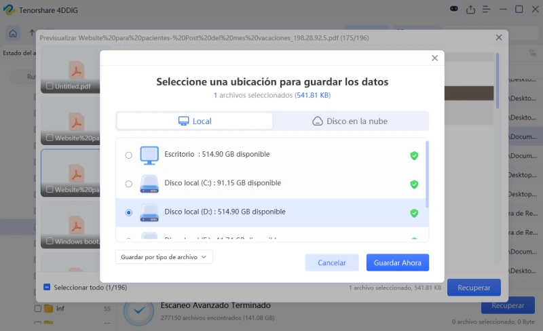Click the drive list scrollbar
Viewport: 543px width, 331px height.
tap(427, 174)
